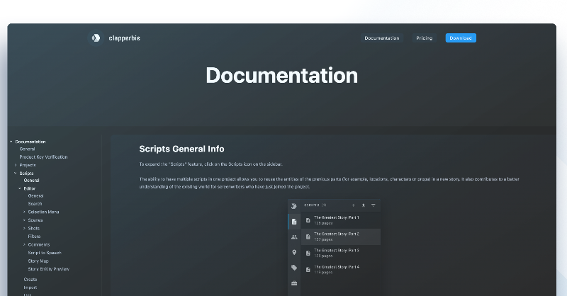Click the file icon beside Part 1 script

[308, 220]
